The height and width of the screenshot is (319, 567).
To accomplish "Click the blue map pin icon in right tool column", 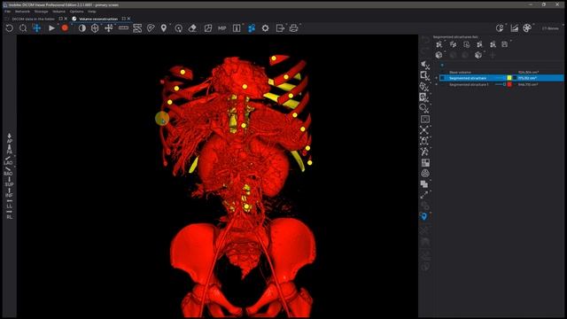I will tap(424, 216).
